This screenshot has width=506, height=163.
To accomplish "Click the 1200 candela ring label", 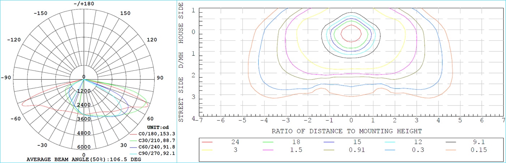I will point(84,91).
